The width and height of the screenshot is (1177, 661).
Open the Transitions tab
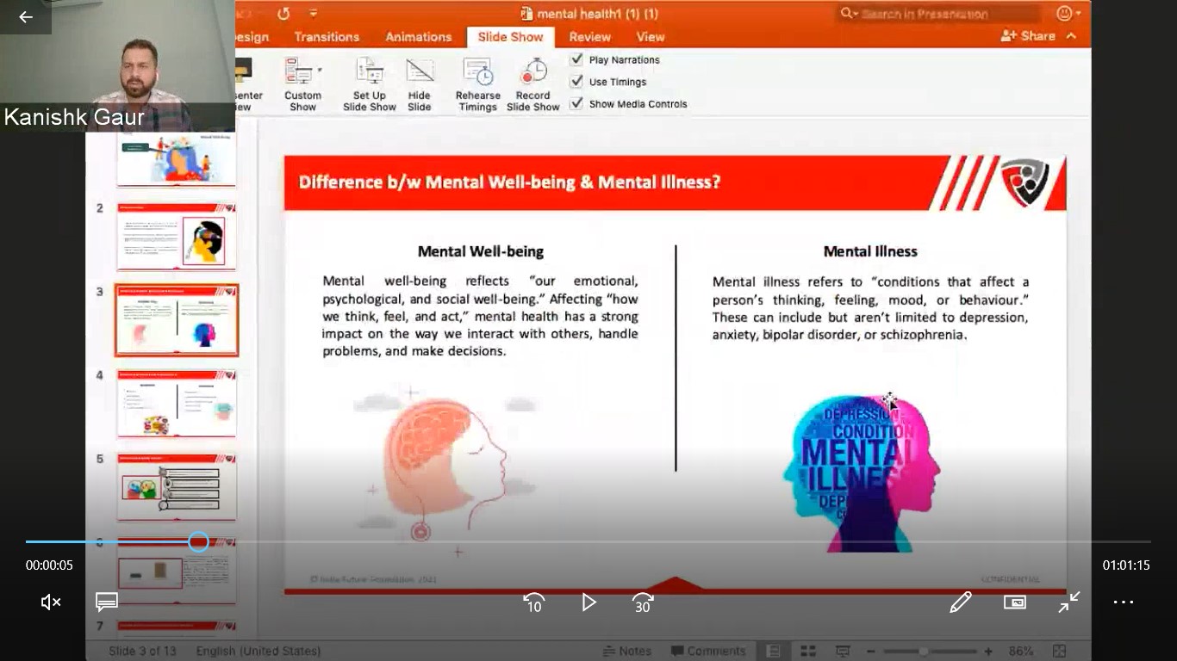tap(327, 37)
